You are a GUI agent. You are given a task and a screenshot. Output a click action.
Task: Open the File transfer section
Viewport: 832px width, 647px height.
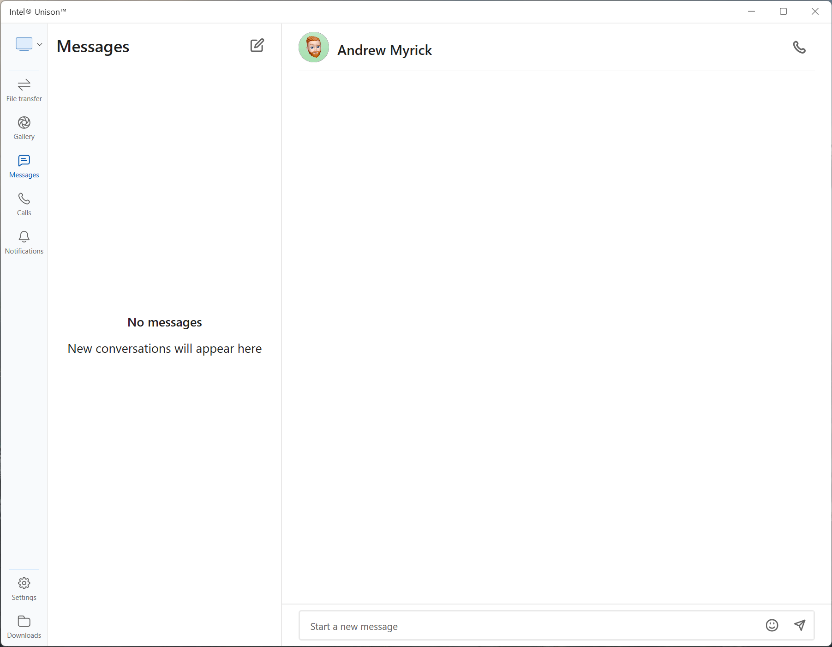point(24,90)
